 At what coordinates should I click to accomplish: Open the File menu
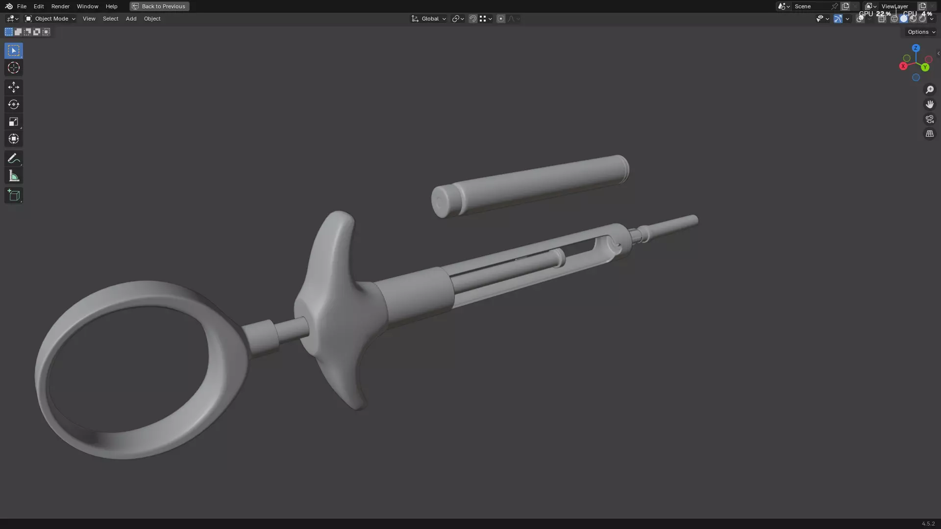[x=22, y=6]
